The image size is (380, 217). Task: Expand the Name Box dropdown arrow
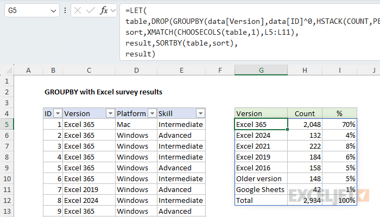53,11
